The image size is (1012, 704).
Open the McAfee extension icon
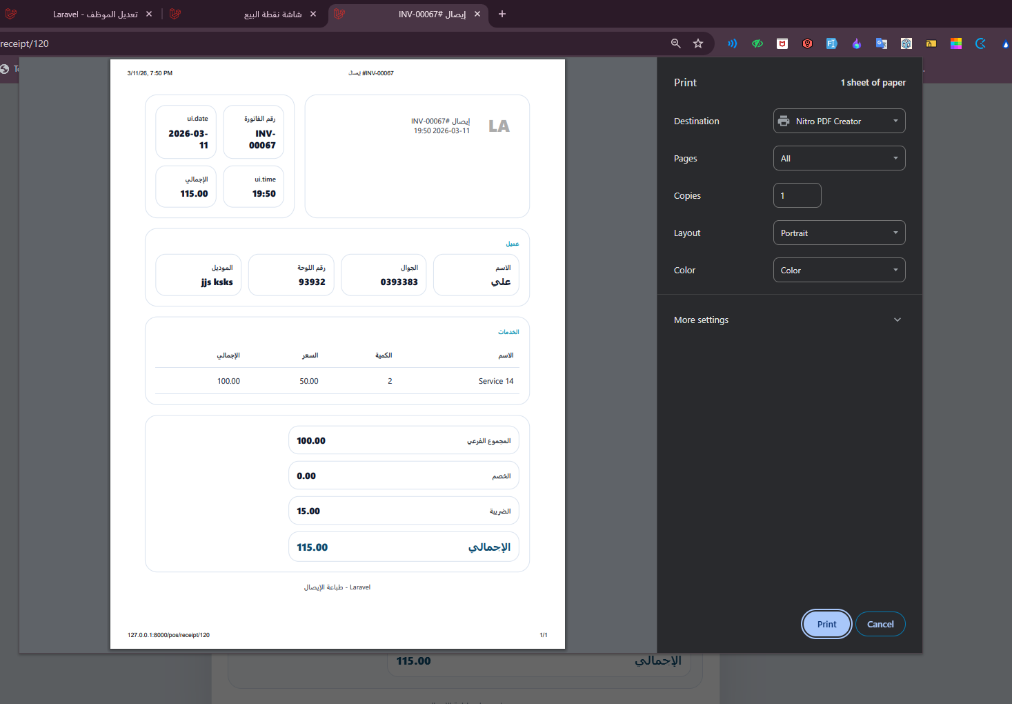pos(782,43)
